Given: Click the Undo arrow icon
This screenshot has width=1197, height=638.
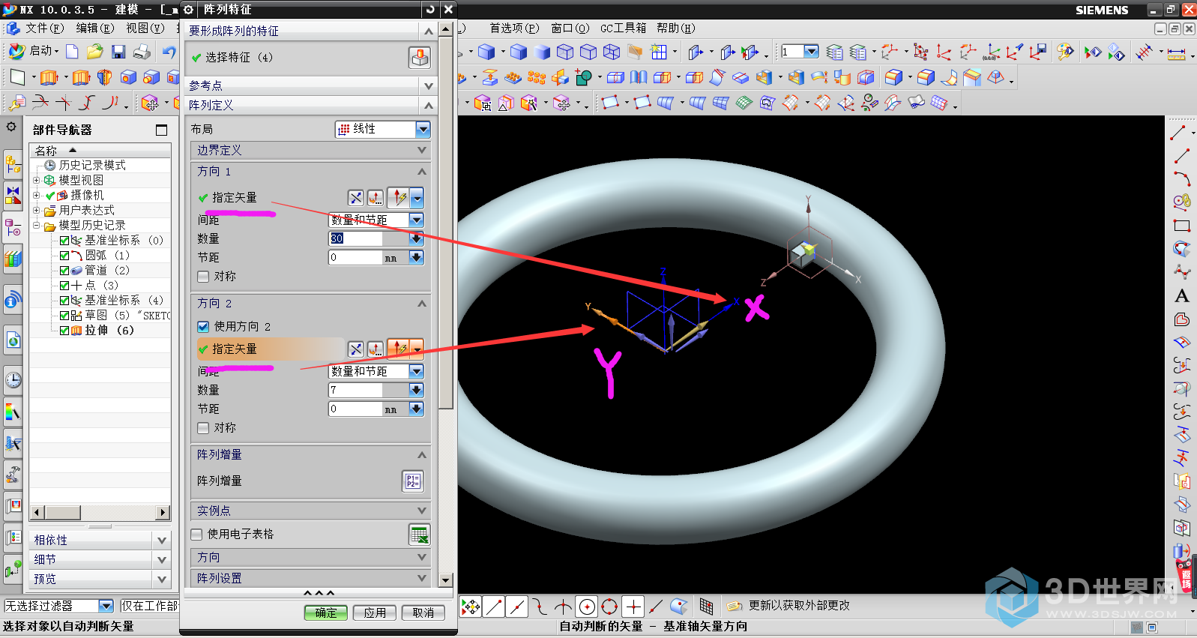Looking at the screenshot, I should (x=169, y=51).
